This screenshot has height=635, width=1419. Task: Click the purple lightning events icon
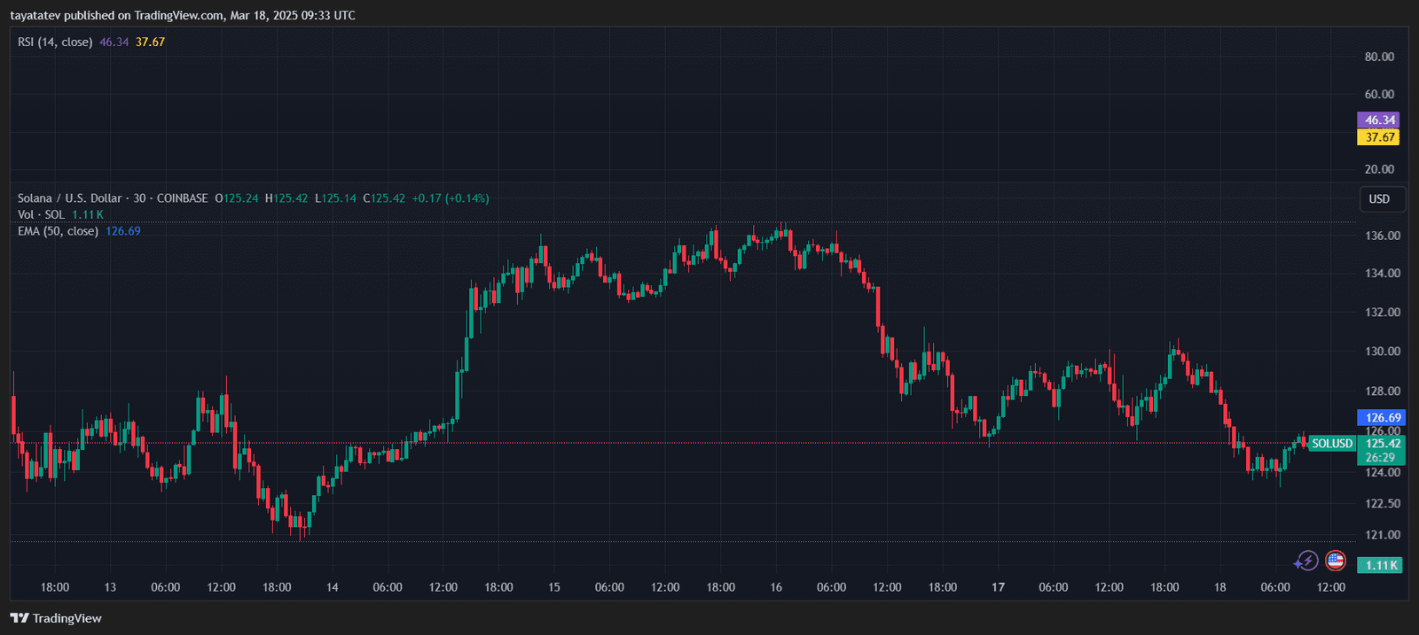(1306, 561)
